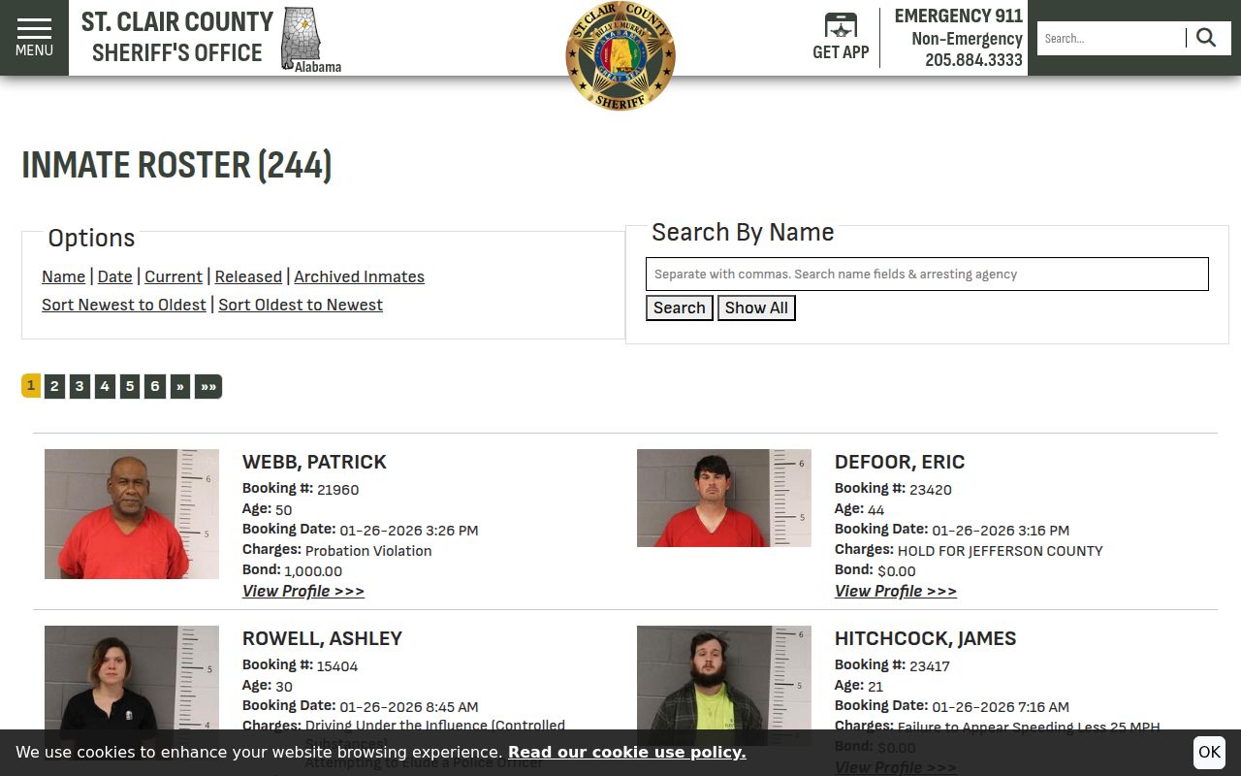Click the last page double arrow
Image resolution: width=1241 pixels, height=776 pixels.
[x=208, y=386]
